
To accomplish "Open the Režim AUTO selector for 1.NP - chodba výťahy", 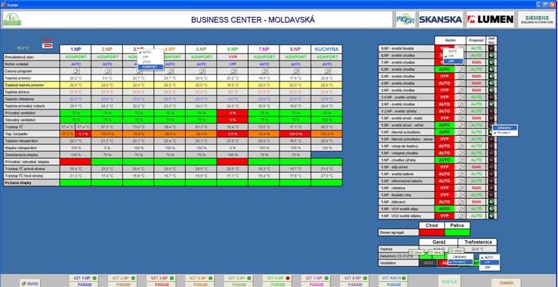I will click(444, 160).
